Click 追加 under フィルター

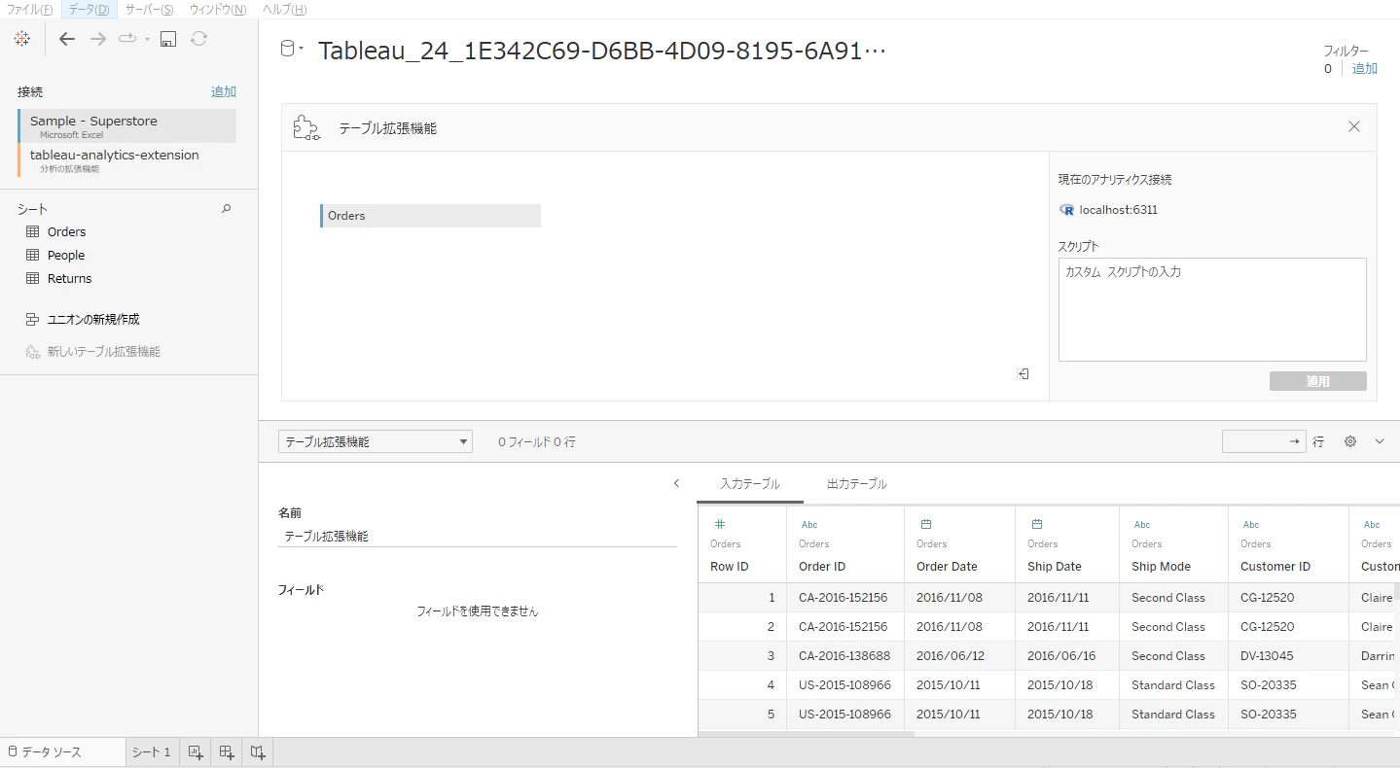pyautogui.click(x=1365, y=68)
